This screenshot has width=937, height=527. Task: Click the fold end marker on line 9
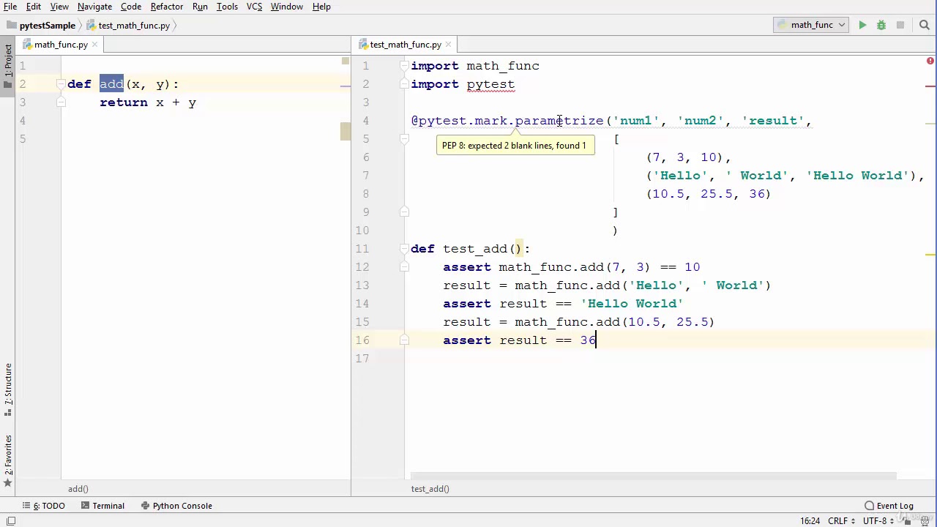[404, 212]
